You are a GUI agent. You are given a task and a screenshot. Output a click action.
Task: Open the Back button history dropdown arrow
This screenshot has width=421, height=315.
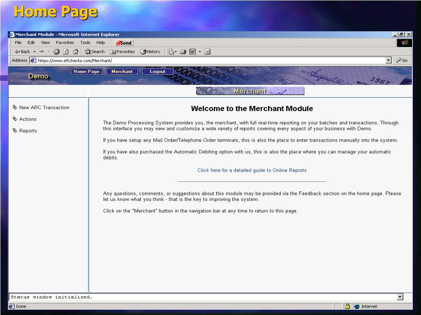(x=35, y=51)
